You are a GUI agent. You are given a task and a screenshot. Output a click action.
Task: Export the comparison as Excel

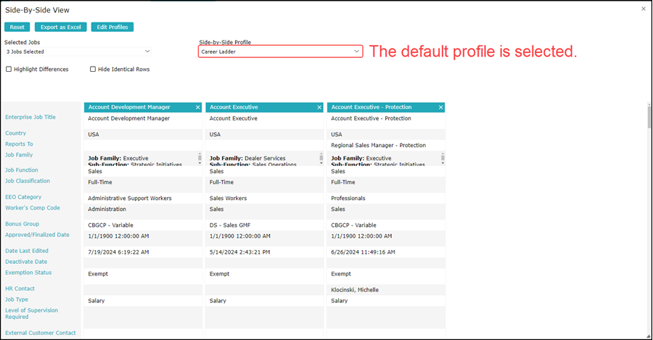click(61, 27)
